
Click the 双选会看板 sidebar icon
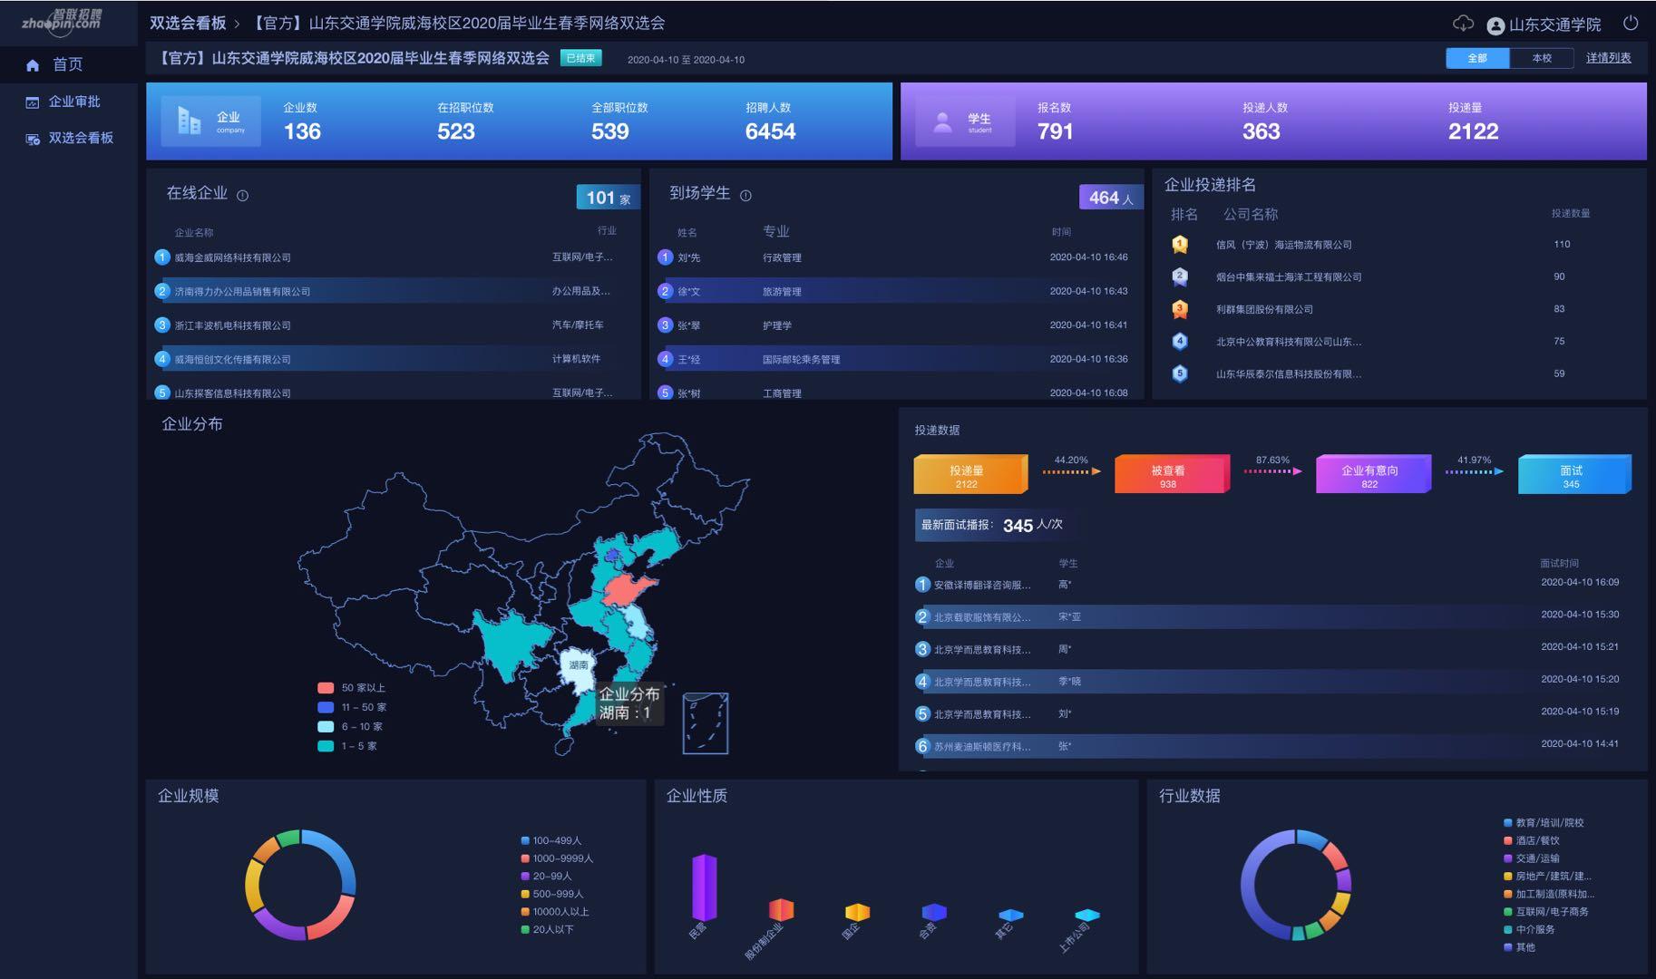pyautogui.click(x=33, y=139)
